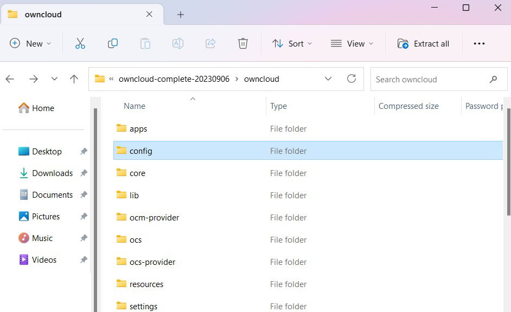
Task: Click the Extract all button
Action: (424, 43)
